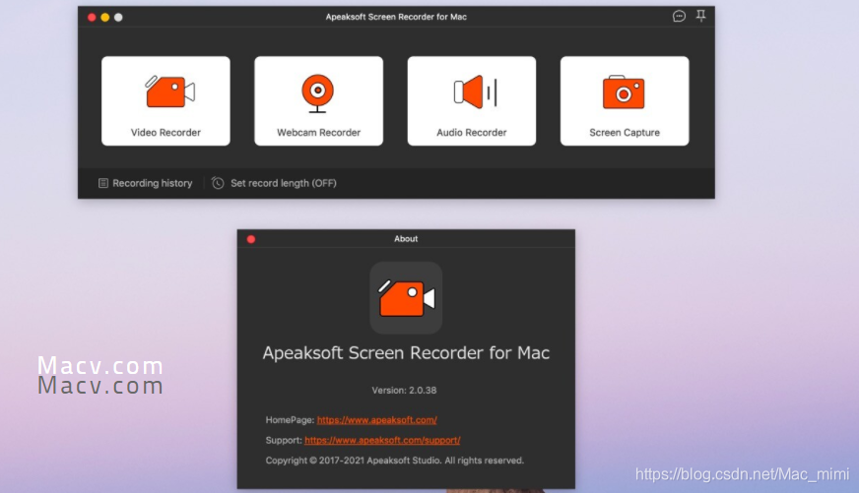
Task: Click the speaker icon in Audio Recorder
Action: pos(475,92)
